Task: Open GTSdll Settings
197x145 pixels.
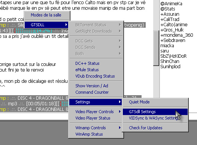Action: (155, 112)
